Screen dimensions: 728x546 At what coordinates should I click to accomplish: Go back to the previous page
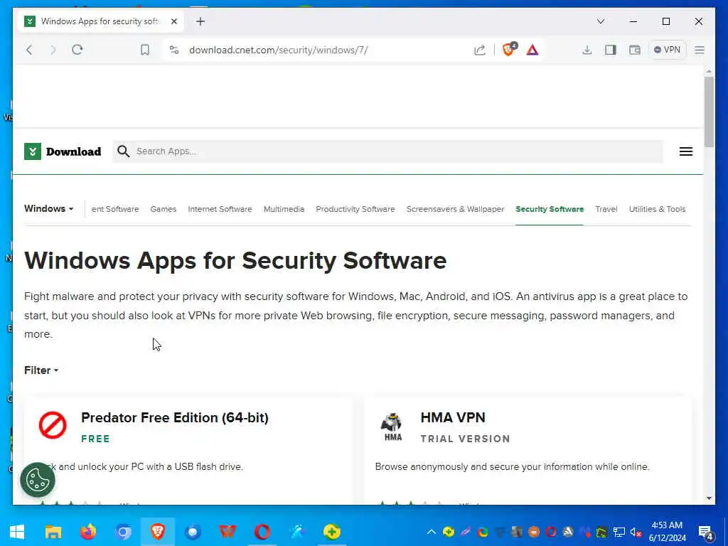click(29, 50)
